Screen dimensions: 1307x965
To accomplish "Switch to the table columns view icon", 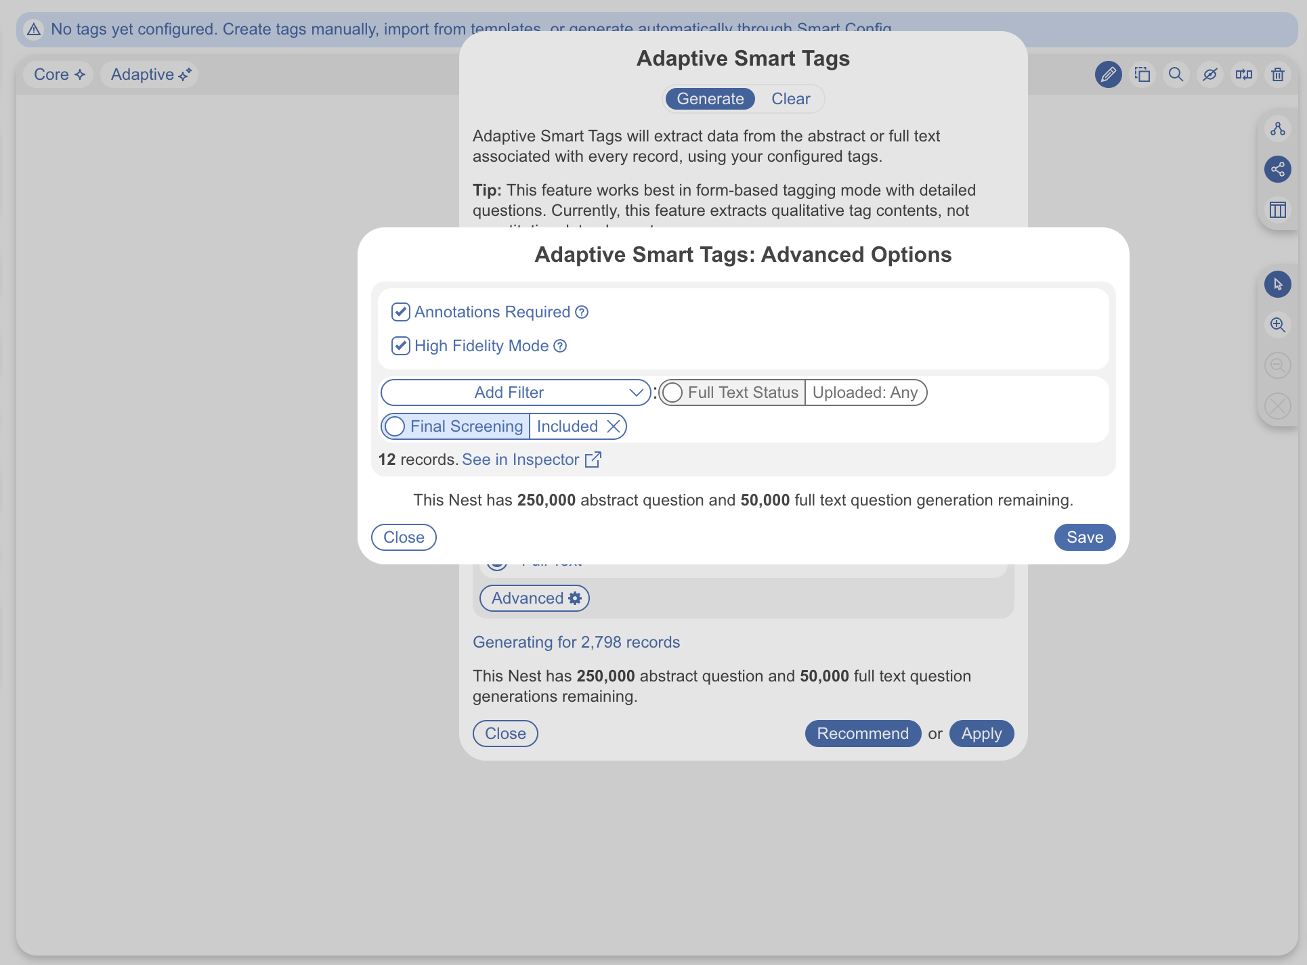I will pos(1278,210).
